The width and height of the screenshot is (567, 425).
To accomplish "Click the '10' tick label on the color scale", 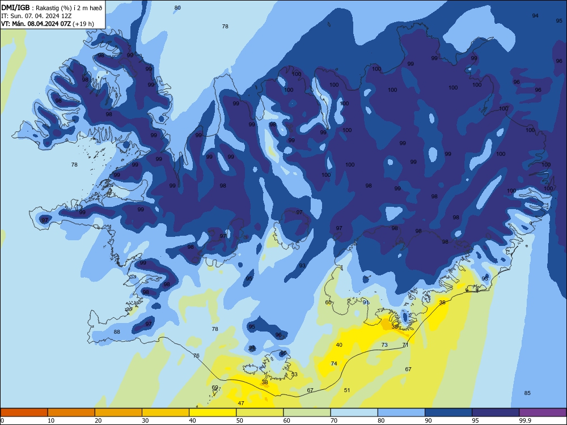I will coord(51,420).
